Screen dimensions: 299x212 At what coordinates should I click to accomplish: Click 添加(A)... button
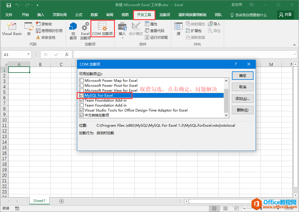[243, 99]
